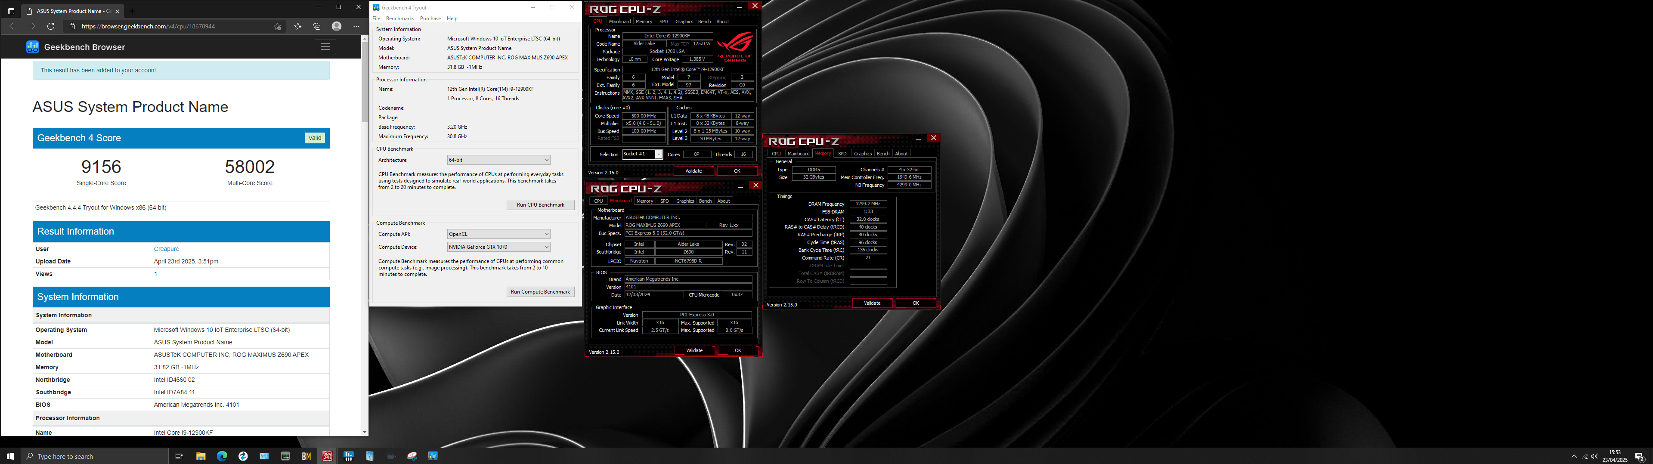Open the BM app in the taskbar

pos(306,456)
